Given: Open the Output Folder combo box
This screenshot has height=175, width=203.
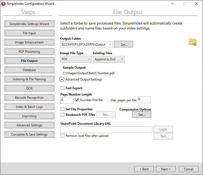Looking at the screenshot, I should tap(86, 44).
